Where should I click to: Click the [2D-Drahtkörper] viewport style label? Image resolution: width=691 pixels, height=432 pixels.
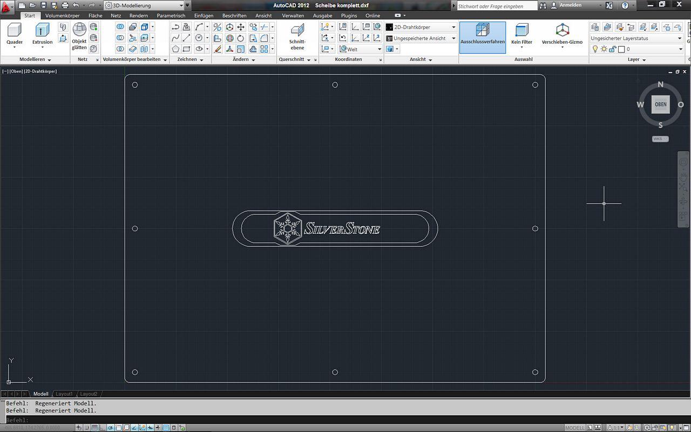pyautogui.click(x=40, y=71)
